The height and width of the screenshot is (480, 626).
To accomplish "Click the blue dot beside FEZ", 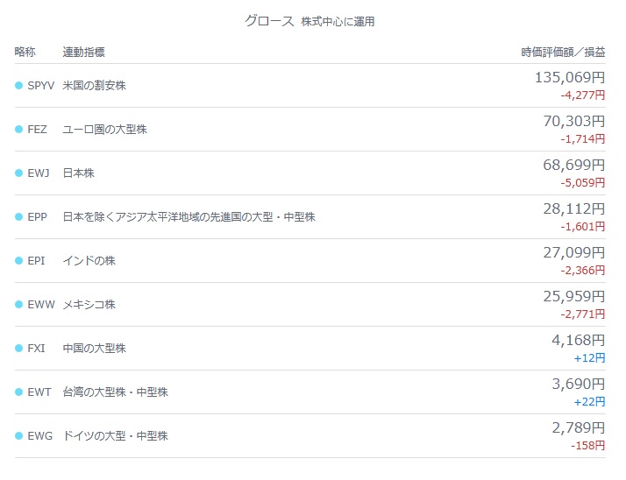I will (18, 130).
